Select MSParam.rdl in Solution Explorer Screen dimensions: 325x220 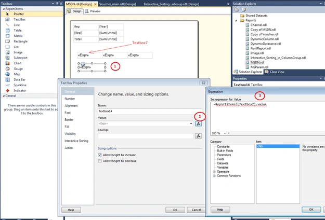click(259, 67)
